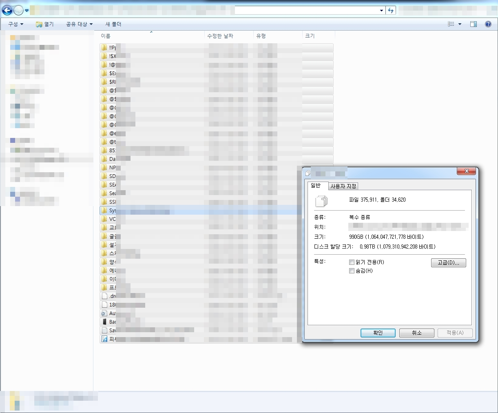
Task: Confirm the properties dialog with 확인
Action: point(378,333)
